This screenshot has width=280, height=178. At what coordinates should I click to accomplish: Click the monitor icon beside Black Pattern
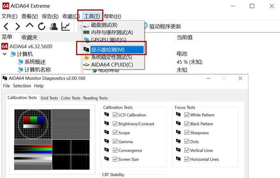[178, 124]
